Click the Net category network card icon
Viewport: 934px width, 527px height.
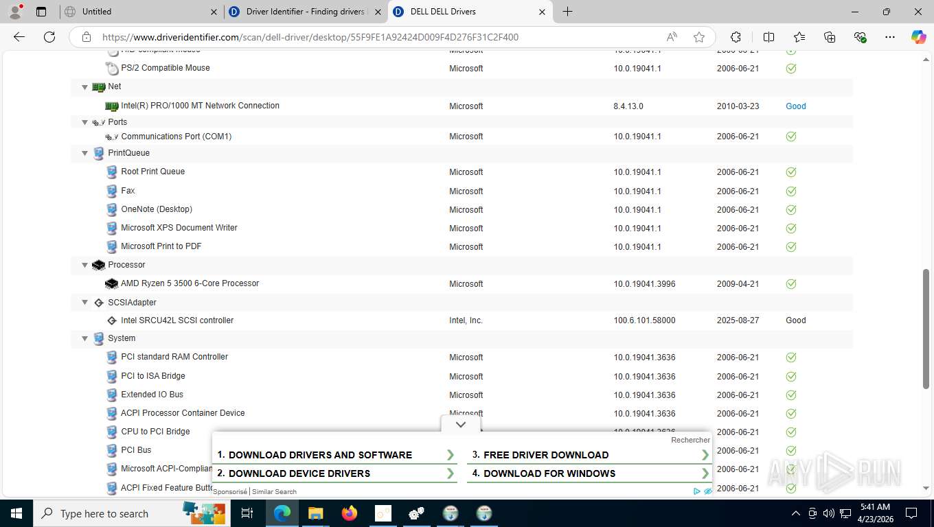click(x=99, y=87)
